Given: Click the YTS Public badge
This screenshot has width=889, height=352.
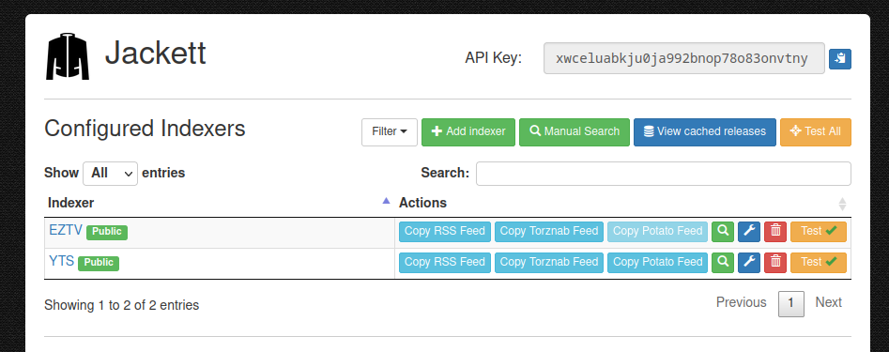Looking at the screenshot, I should [x=99, y=263].
